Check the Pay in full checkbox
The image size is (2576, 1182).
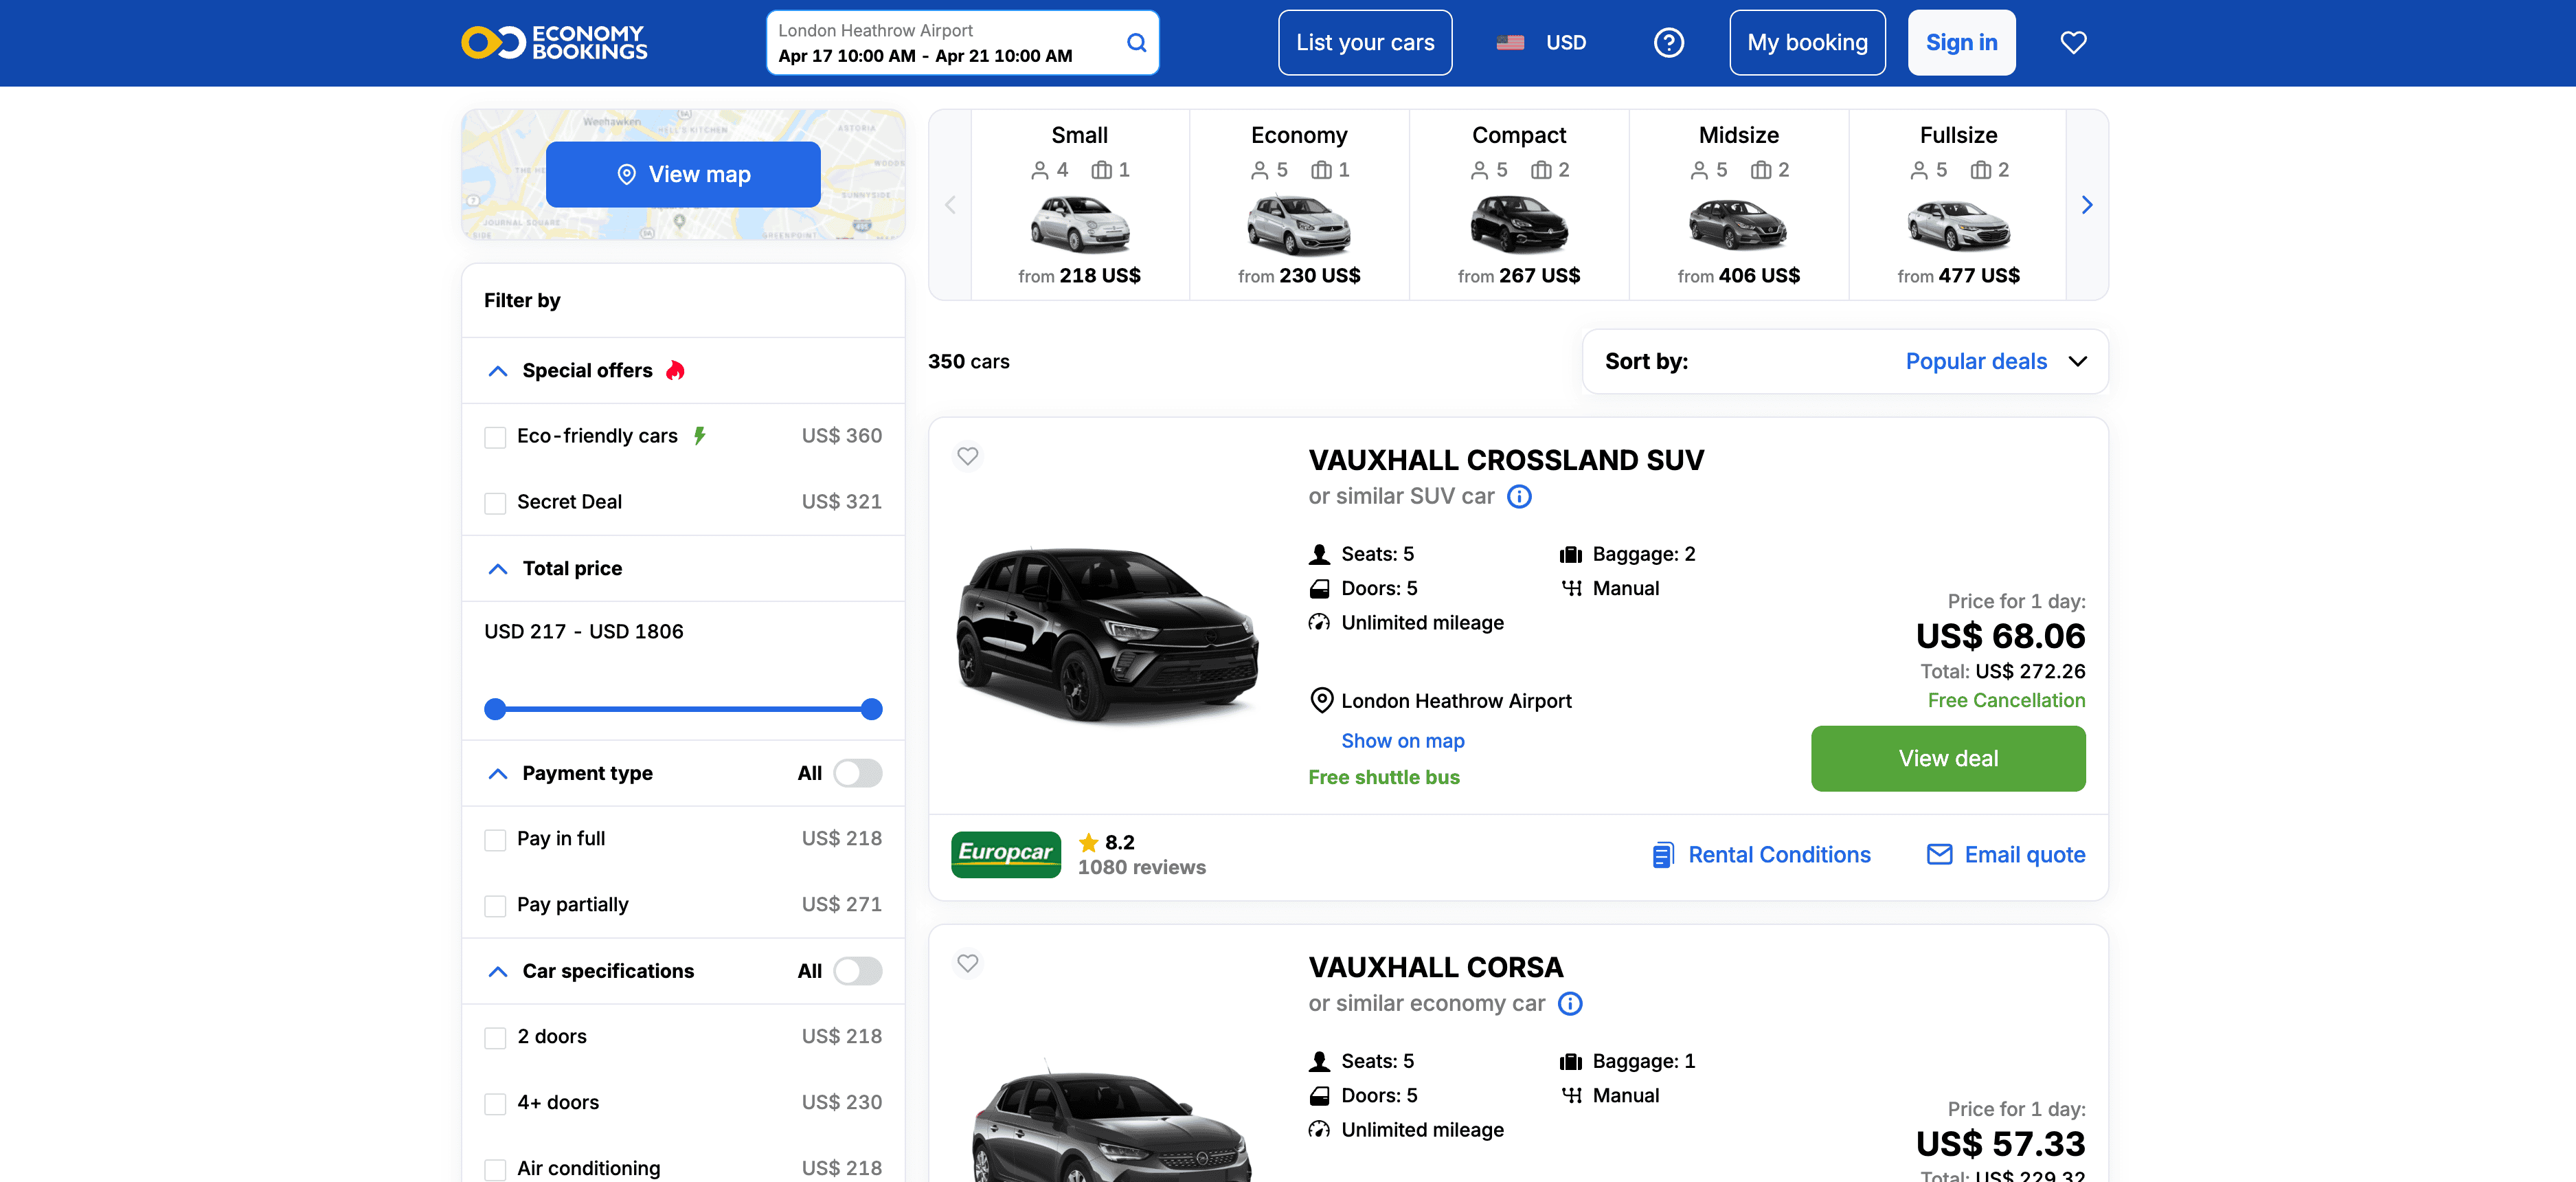(495, 840)
